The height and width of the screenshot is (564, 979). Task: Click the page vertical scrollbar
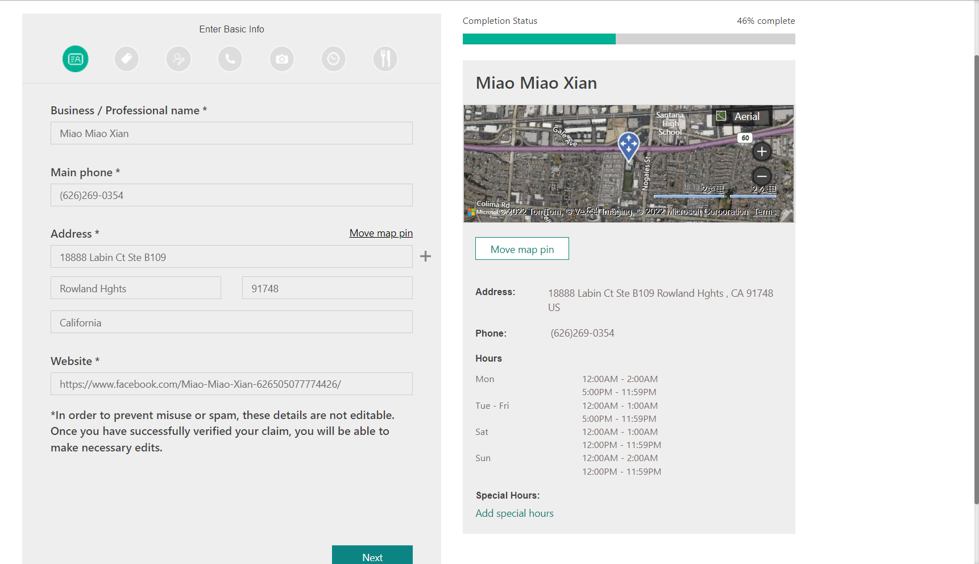(976, 279)
